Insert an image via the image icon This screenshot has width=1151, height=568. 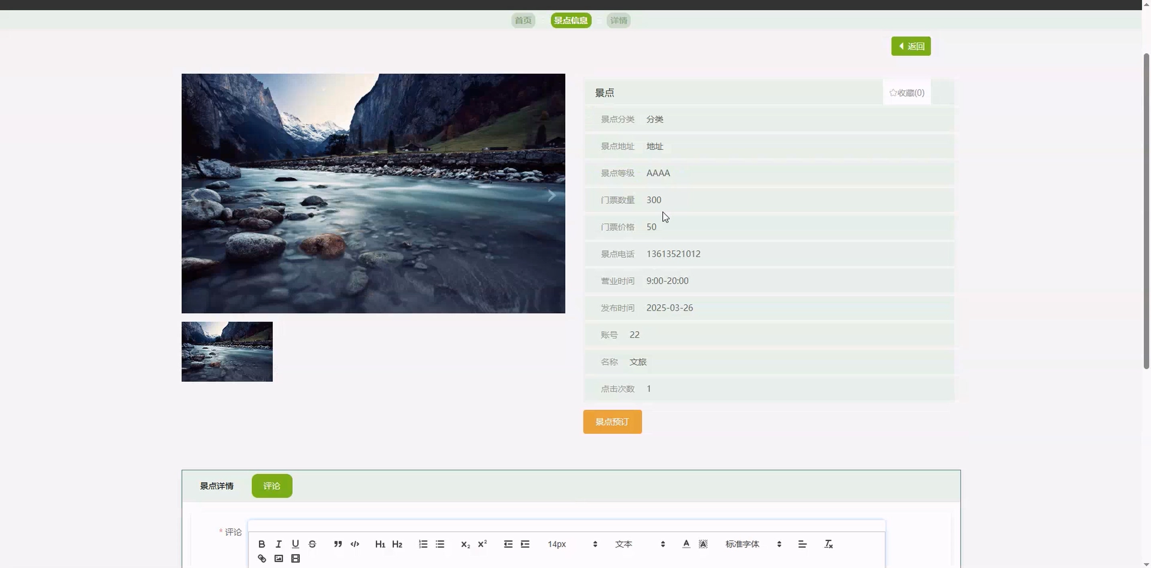[279, 559]
